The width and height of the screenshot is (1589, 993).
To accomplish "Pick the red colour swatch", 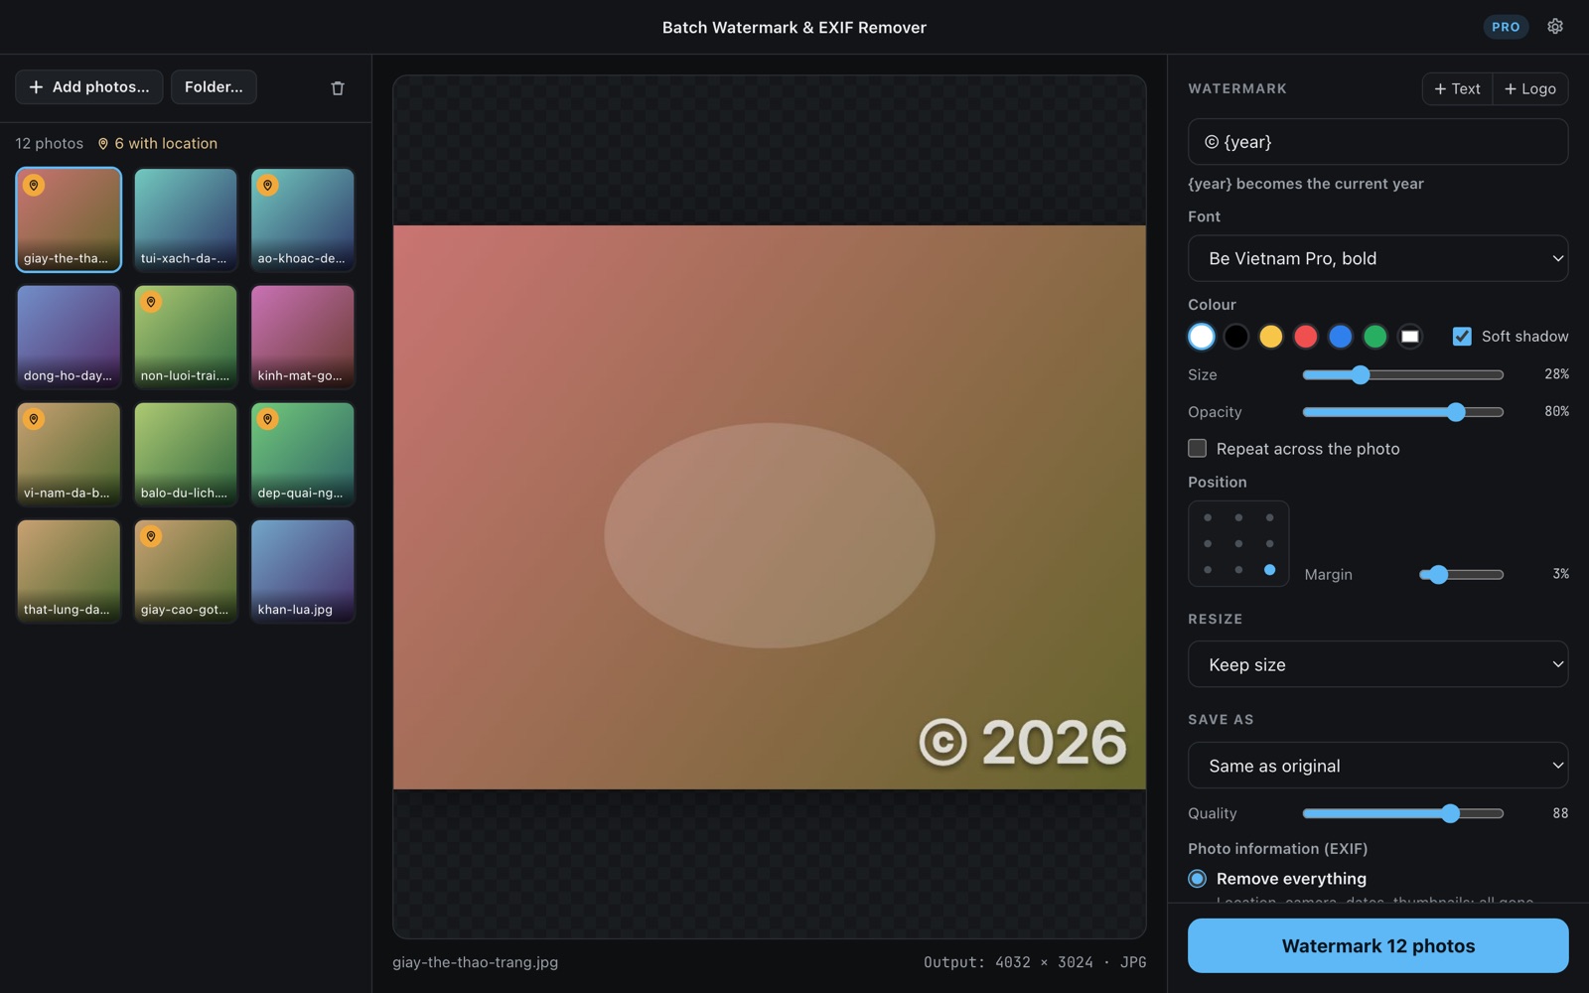I will tap(1306, 337).
